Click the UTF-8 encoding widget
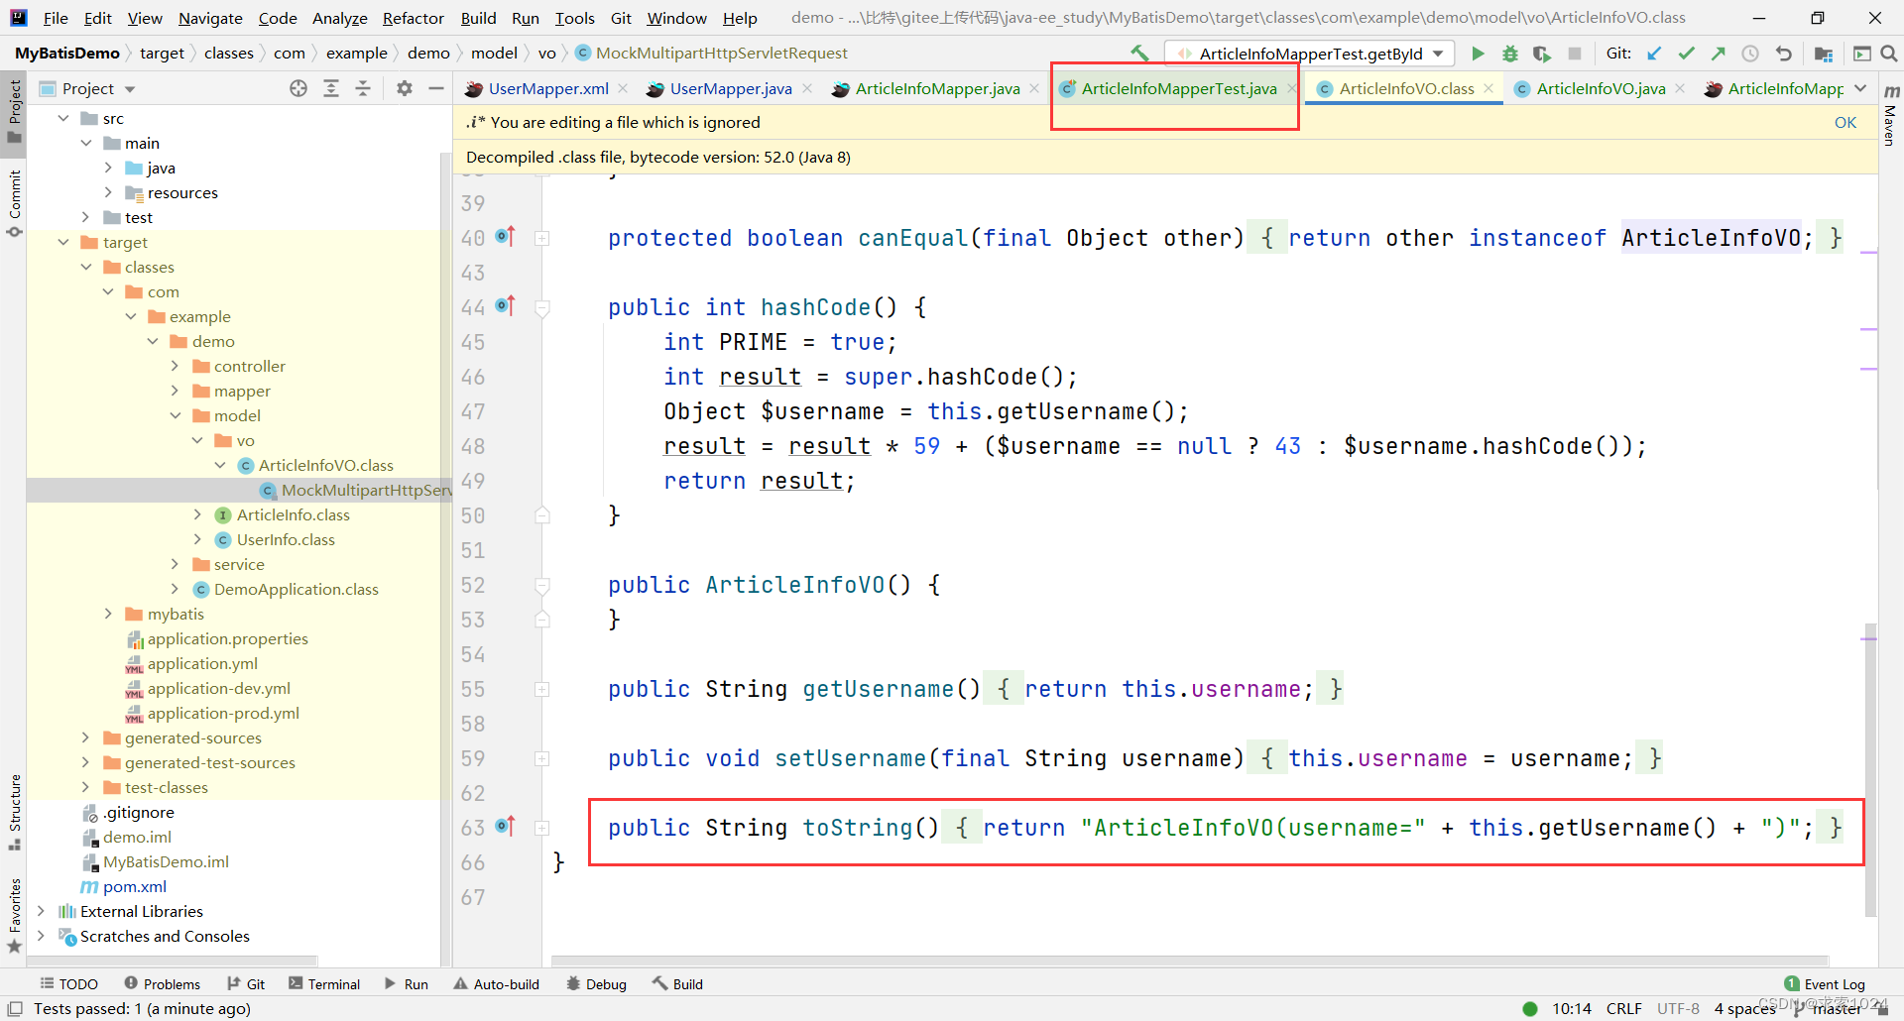 [x=1678, y=1009]
